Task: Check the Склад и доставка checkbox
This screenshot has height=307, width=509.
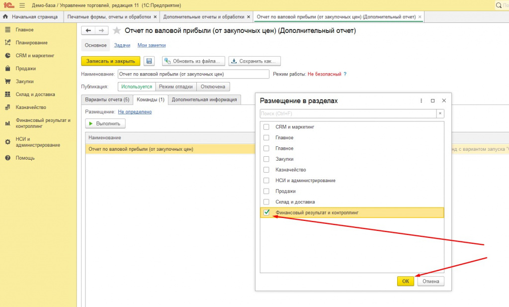Action: (x=266, y=202)
